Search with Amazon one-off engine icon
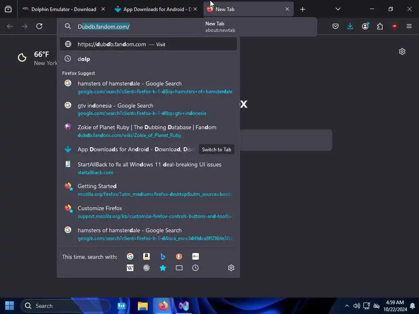This screenshot has width=419, height=314. (x=146, y=256)
